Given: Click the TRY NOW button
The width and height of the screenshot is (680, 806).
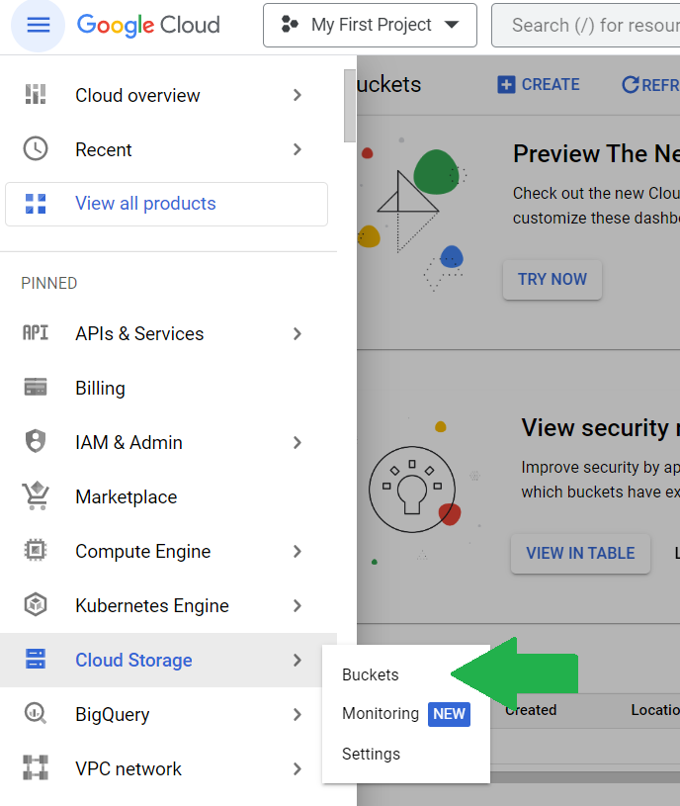Looking at the screenshot, I should pyautogui.click(x=552, y=280).
